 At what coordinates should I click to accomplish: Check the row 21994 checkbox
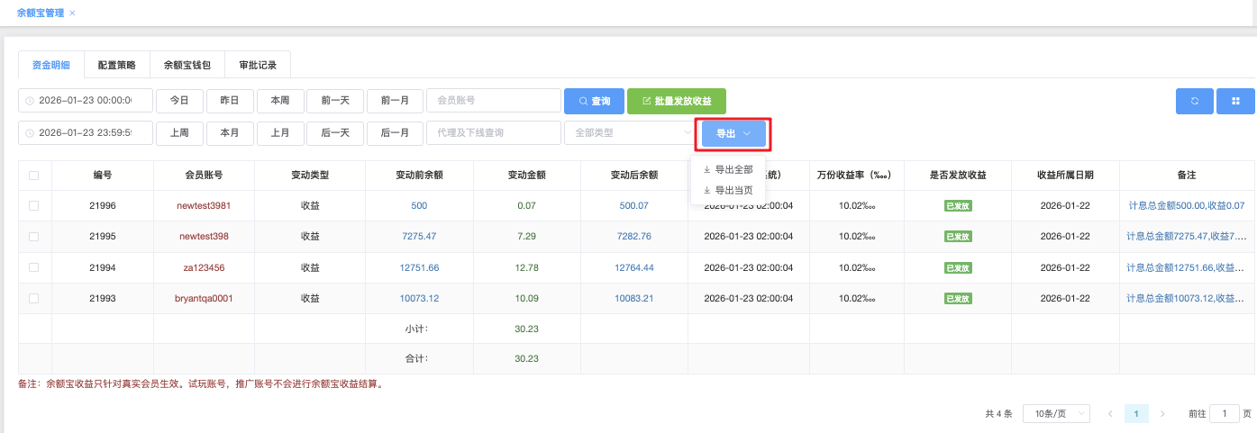(x=34, y=267)
